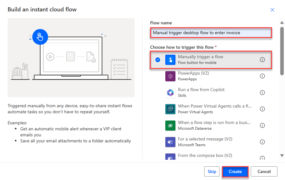Open info for Run a flow from Copilot
This screenshot has height=180, width=285.
[x=262, y=92]
